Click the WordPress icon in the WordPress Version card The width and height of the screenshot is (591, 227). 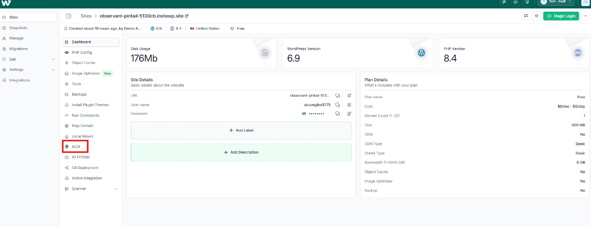coord(422,53)
